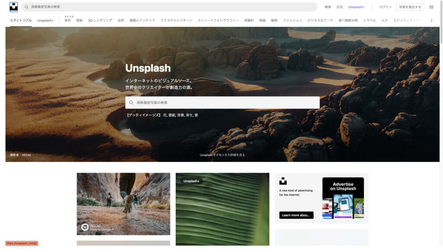Open the スピリチュアリティ category
Viewport: 443px width, 252px height.
(x=407, y=20)
